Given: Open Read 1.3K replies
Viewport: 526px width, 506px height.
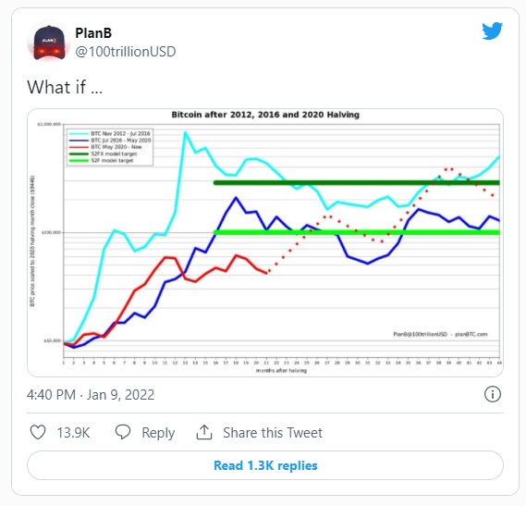Looking at the screenshot, I should tap(265, 465).
